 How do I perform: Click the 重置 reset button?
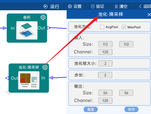(91, 109)
